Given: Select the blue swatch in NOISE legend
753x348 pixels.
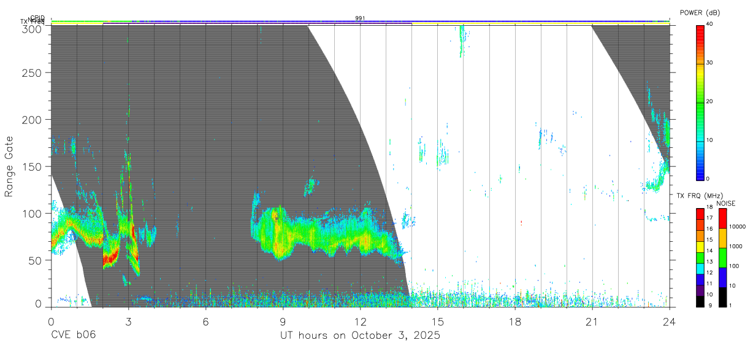Looking at the screenshot, I should [723, 277].
